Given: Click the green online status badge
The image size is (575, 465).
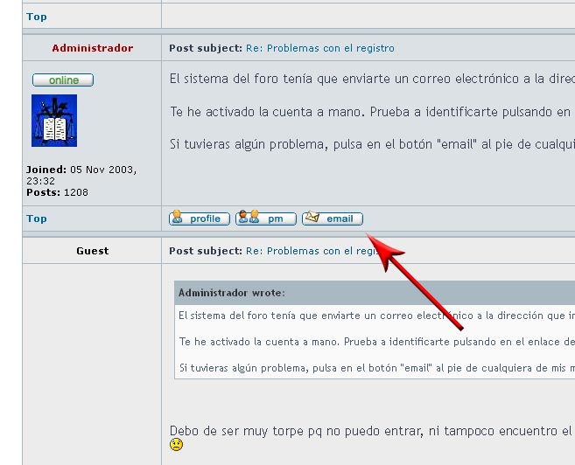Looking at the screenshot, I should (x=63, y=80).
